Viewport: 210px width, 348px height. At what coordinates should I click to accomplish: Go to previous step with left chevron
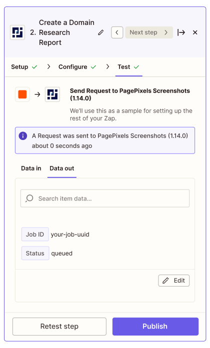click(x=117, y=32)
